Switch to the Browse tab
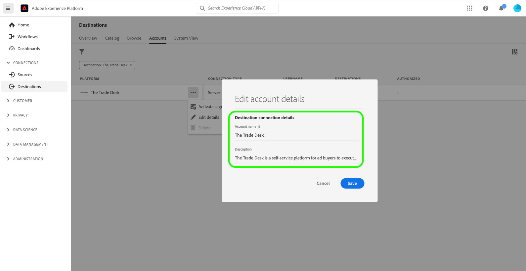The width and height of the screenshot is (526, 271). [134, 38]
